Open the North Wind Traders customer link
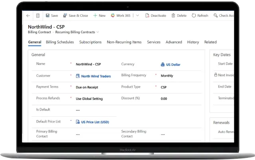This screenshot has width=255, height=160. (x=96, y=76)
